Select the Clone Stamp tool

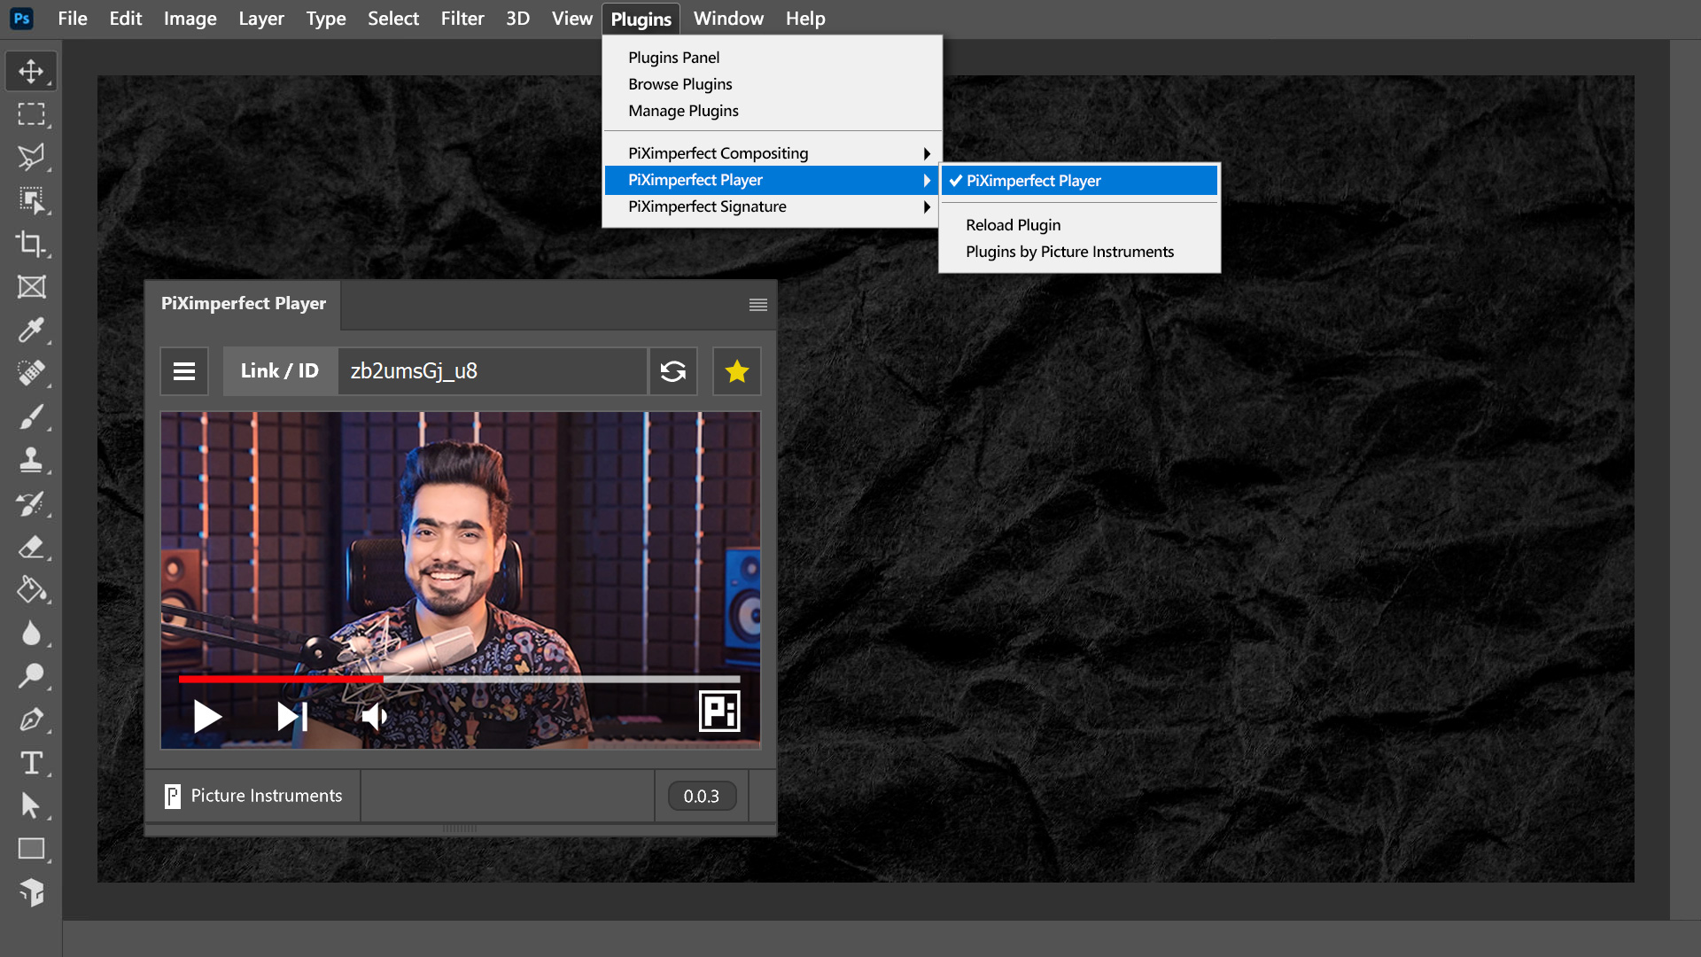click(31, 459)
